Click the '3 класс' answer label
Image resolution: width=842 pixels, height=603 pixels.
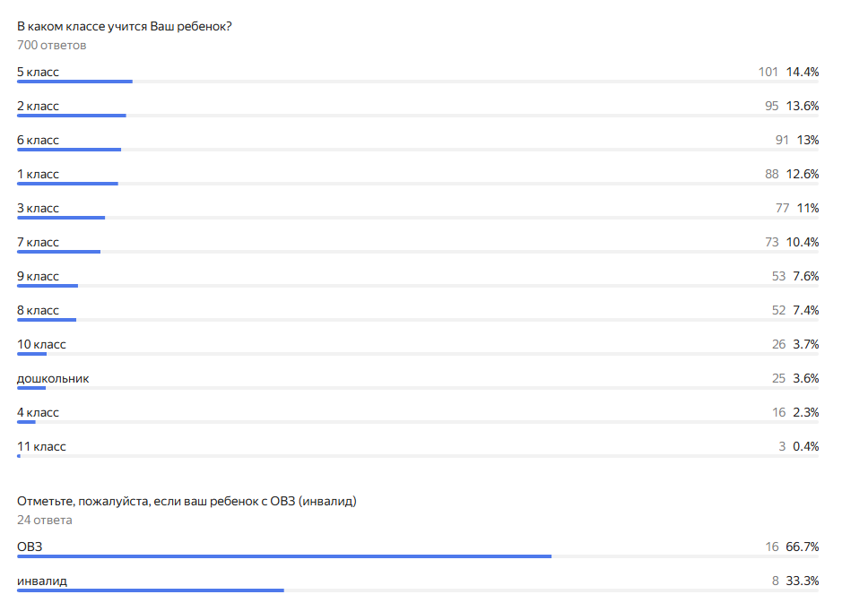pos(38,208)
